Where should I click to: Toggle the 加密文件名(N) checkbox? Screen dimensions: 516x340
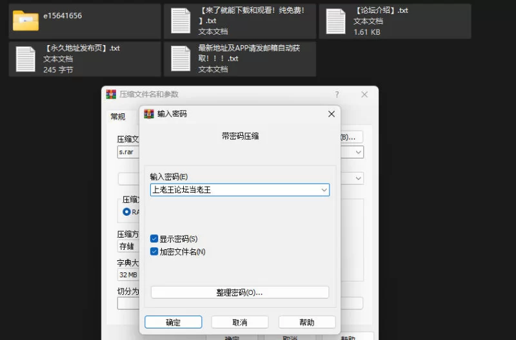pyautogui.click(x=154, y=252)
